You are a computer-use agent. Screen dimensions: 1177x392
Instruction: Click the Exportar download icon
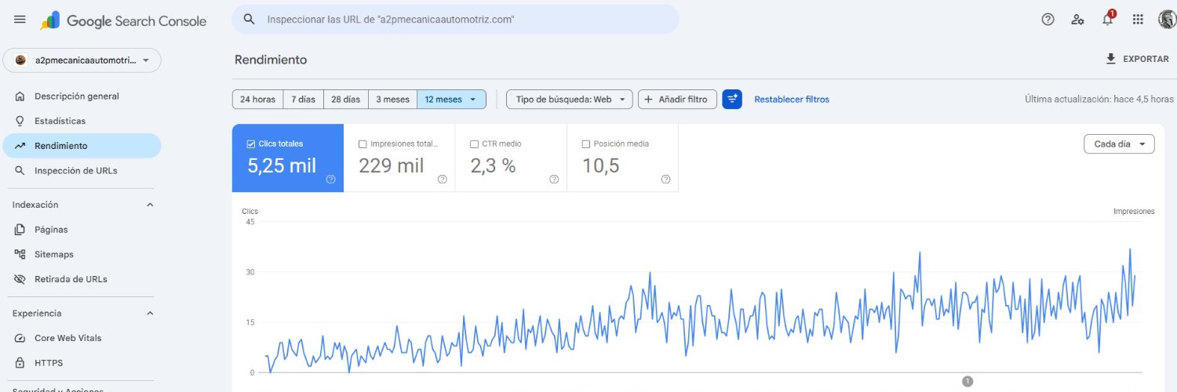click(1110, 59)
